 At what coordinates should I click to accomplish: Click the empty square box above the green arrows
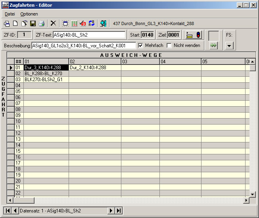coord(214,36)
